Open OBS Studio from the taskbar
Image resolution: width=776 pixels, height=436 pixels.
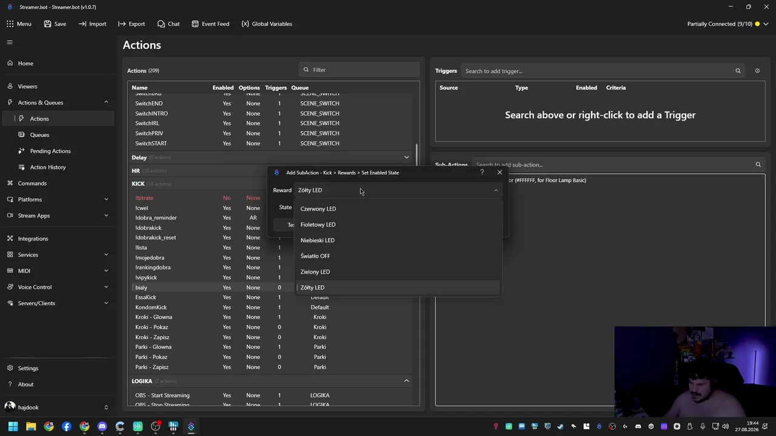pos(155,426)
